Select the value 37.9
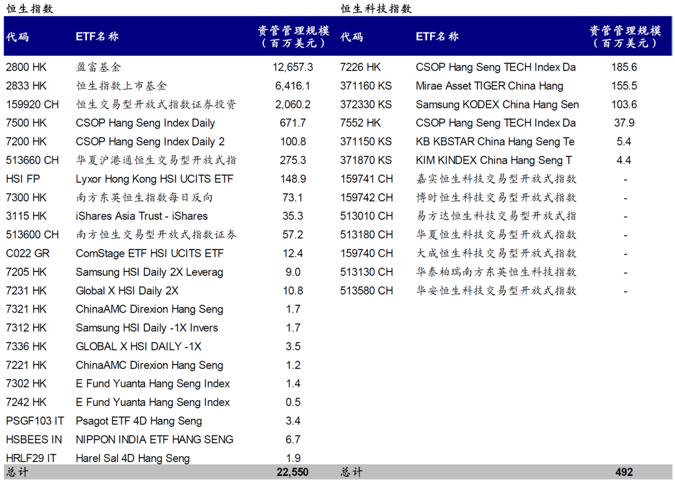The height and width of the screenshot is (482, 675). tap(624, 123)
